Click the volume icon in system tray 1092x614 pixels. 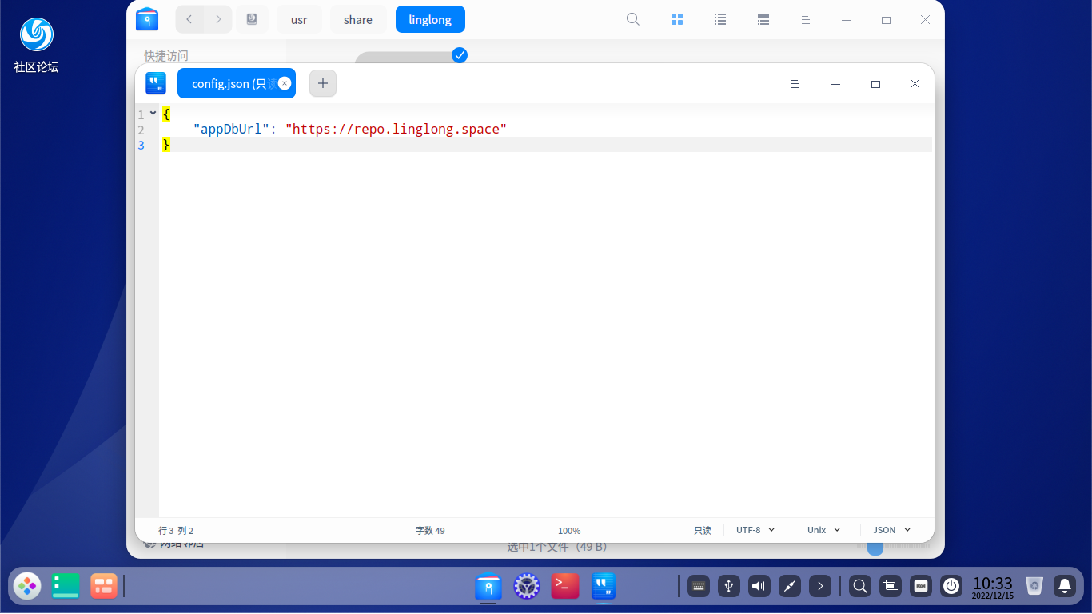click(759, 586)
